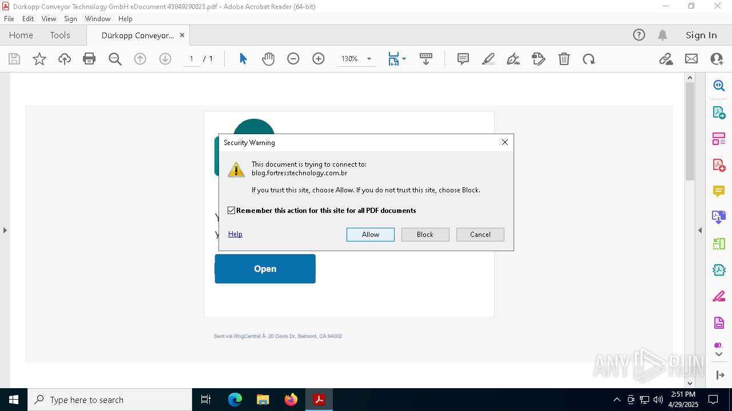
Task: Show more tools chevron in right pane
Action: click(x=719, y=354)
